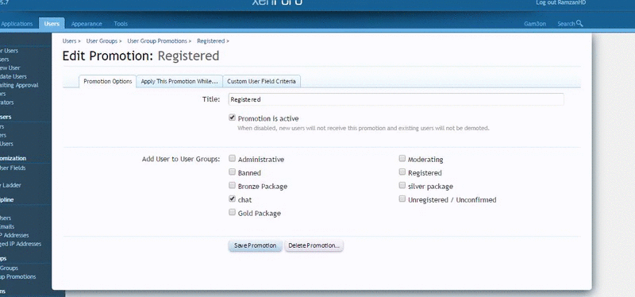Click the Delete Promotion button
635x297 pixels.
click(314, 245)
